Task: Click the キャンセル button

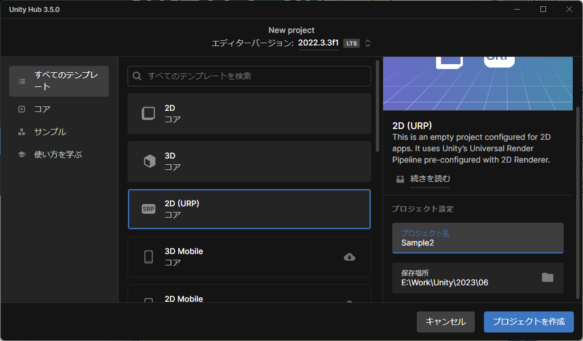Action: [x=445, y=322]
